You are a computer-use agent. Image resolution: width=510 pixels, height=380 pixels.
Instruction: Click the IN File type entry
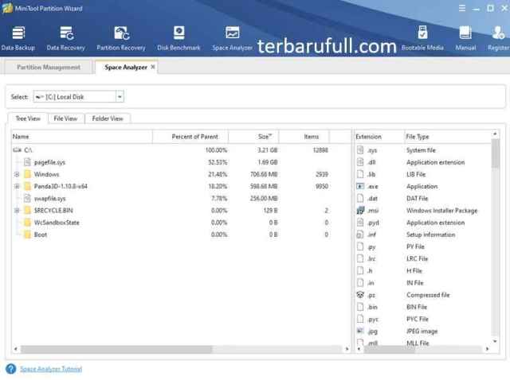click(415, 283)
